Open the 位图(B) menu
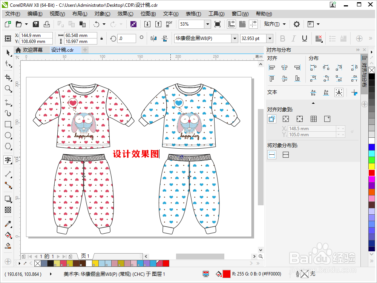The height and width of the screenshot is (283, 377). (x=148, y=14)
